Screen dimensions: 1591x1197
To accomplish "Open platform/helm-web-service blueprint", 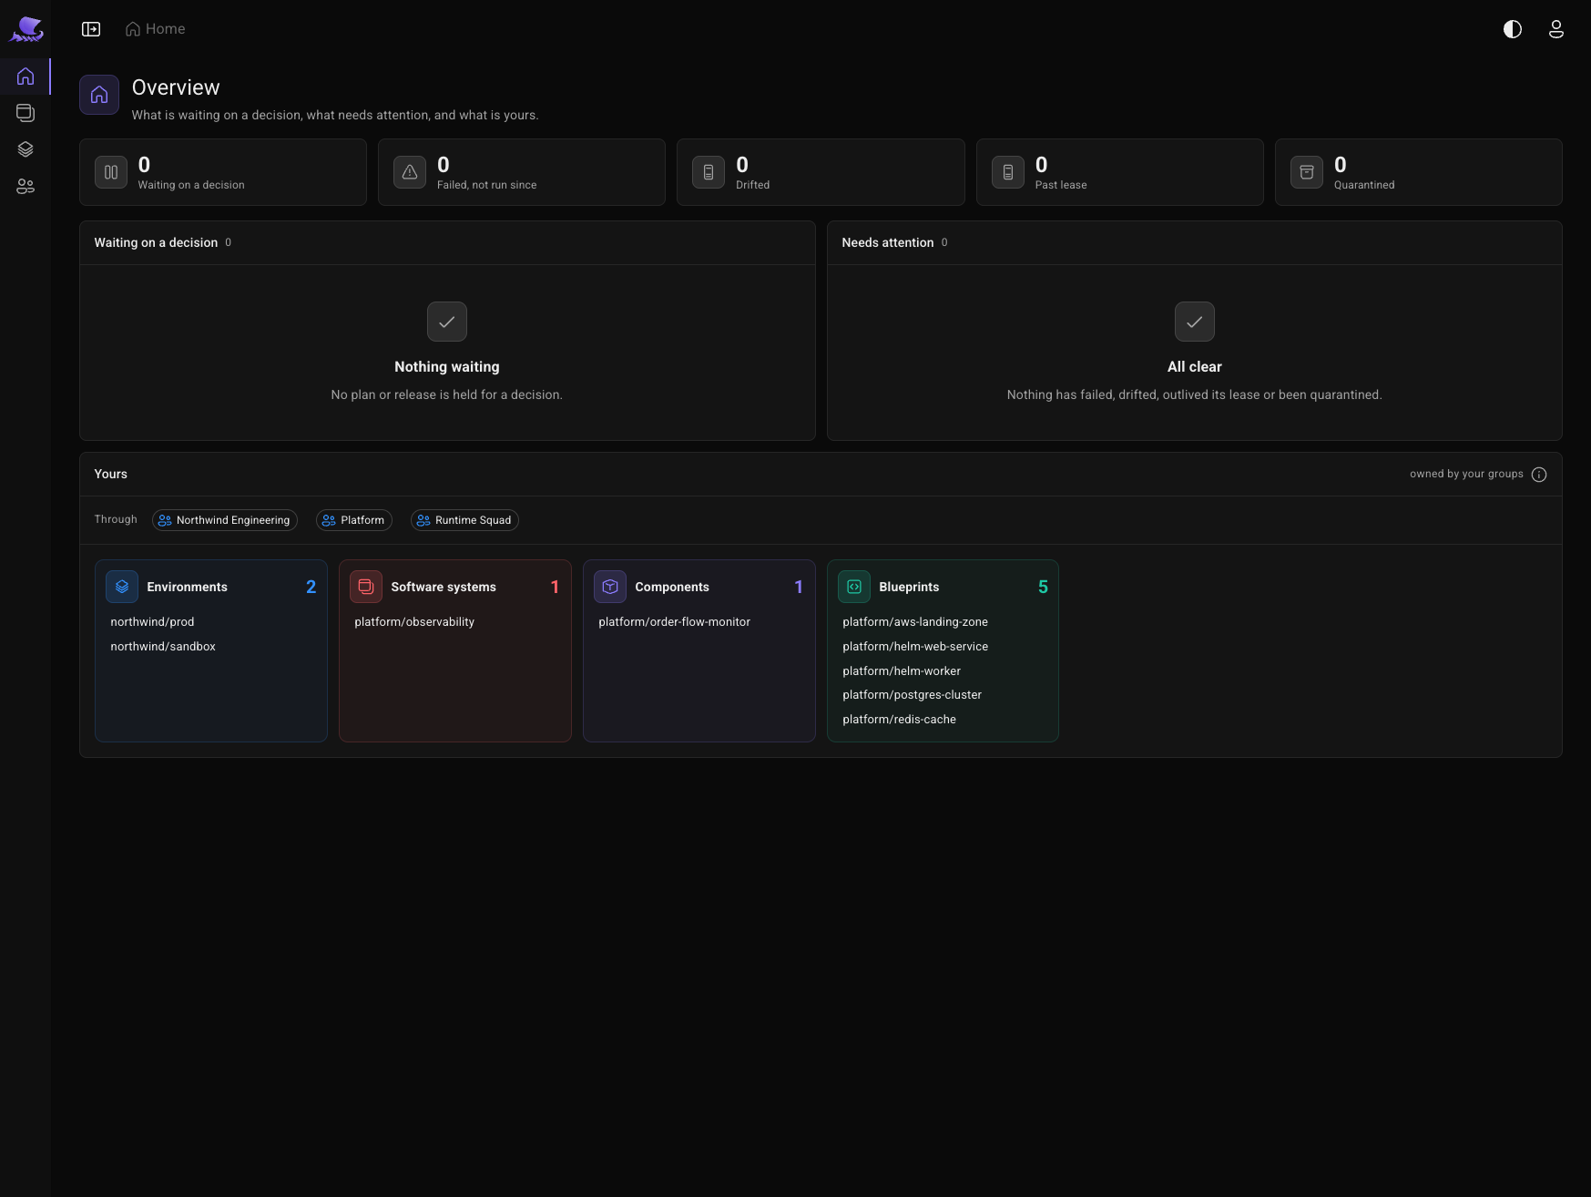I will [x=915, y=647].
